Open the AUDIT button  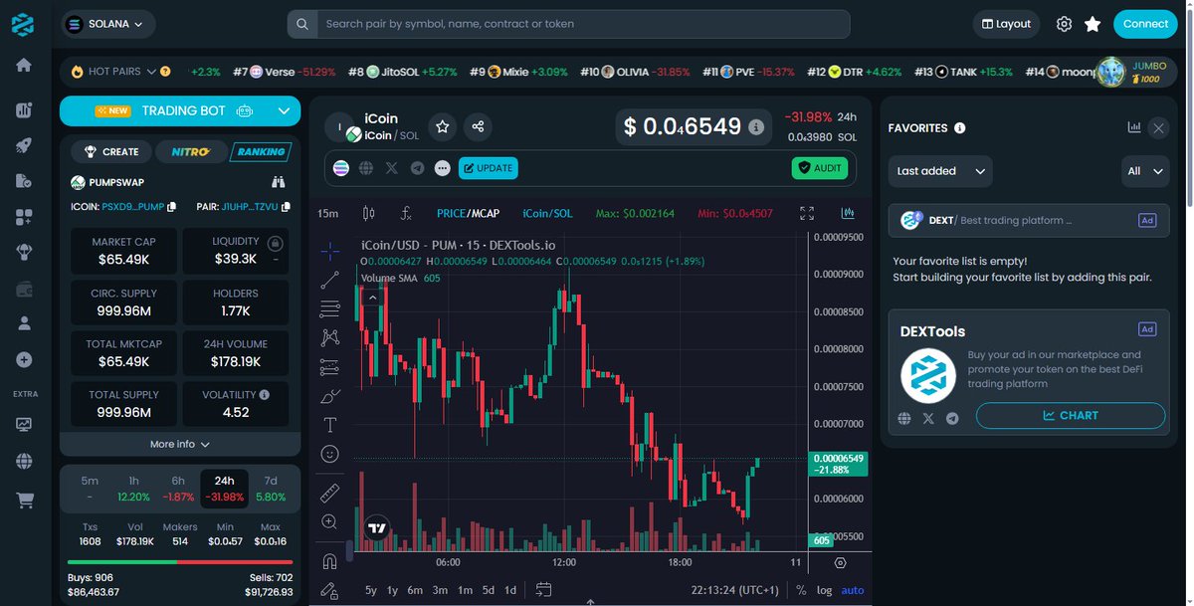(821, 168)
